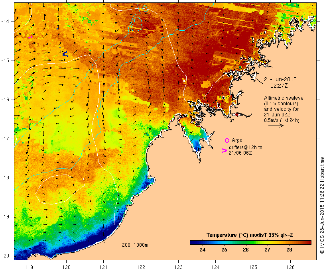Click the latitude axis label '-14'
Viewport: 327px width, 271px height.
tap(5, 22)
